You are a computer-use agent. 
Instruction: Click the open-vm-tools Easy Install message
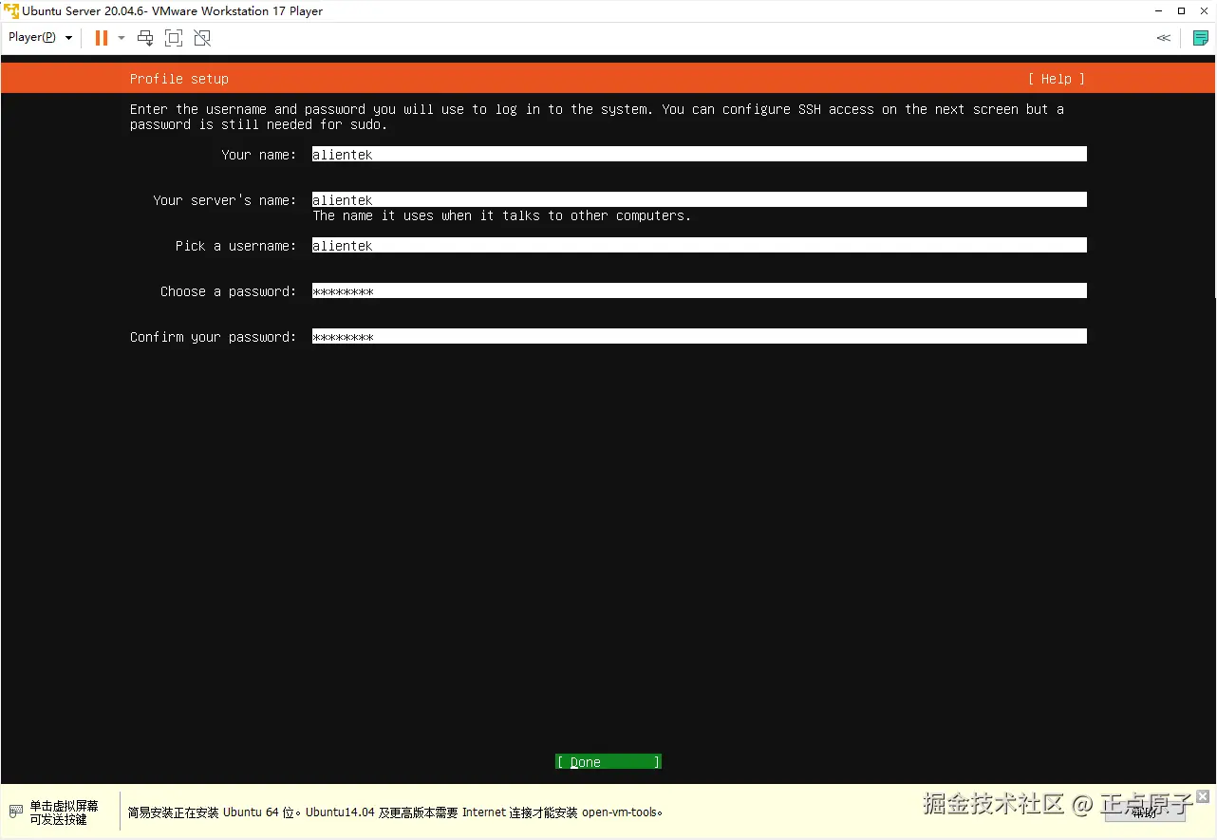(x=395, y=812)
